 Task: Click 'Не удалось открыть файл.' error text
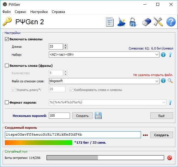[x=153, y=75]
